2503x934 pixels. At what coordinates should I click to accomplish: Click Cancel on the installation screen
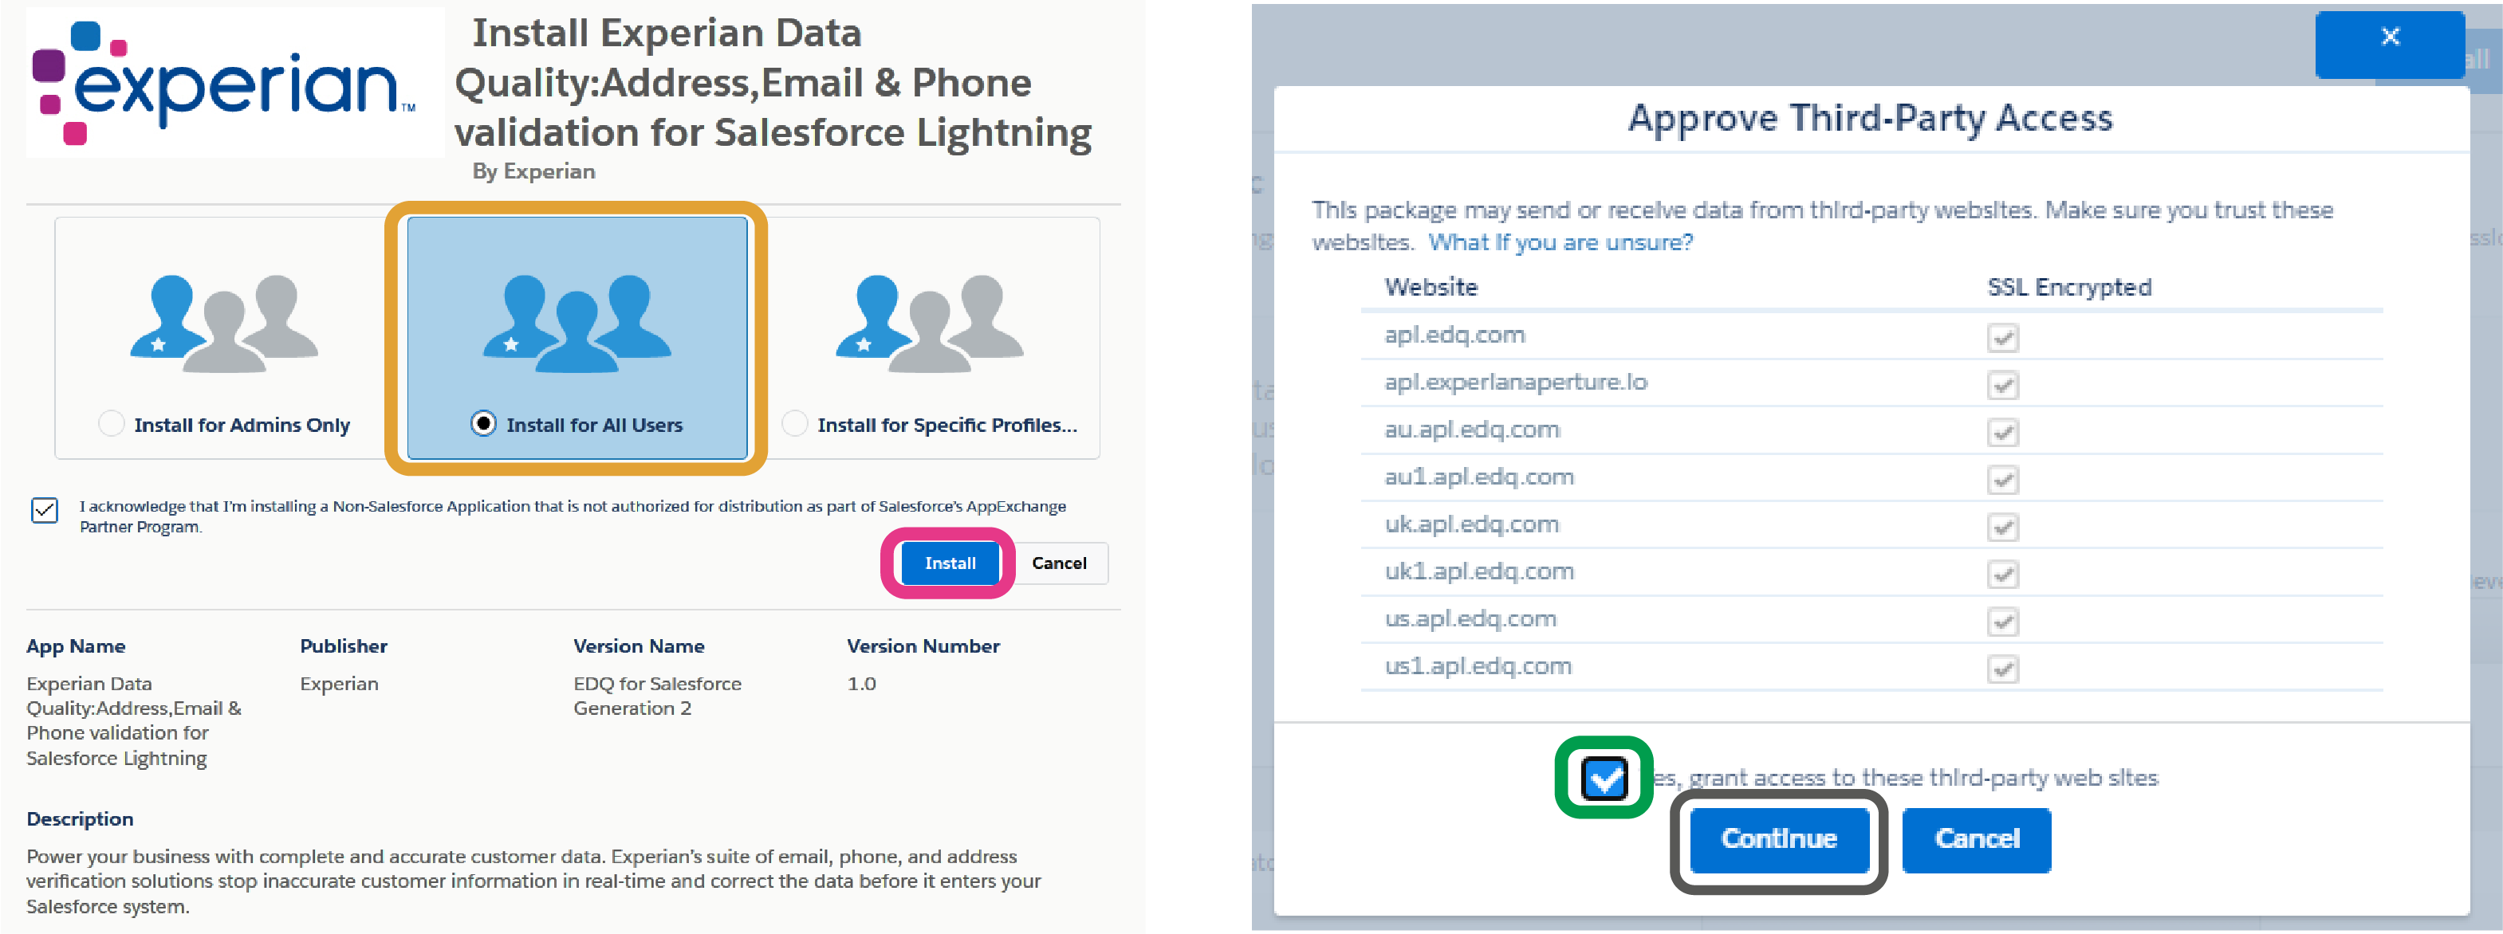click(x=1057, y=562)
